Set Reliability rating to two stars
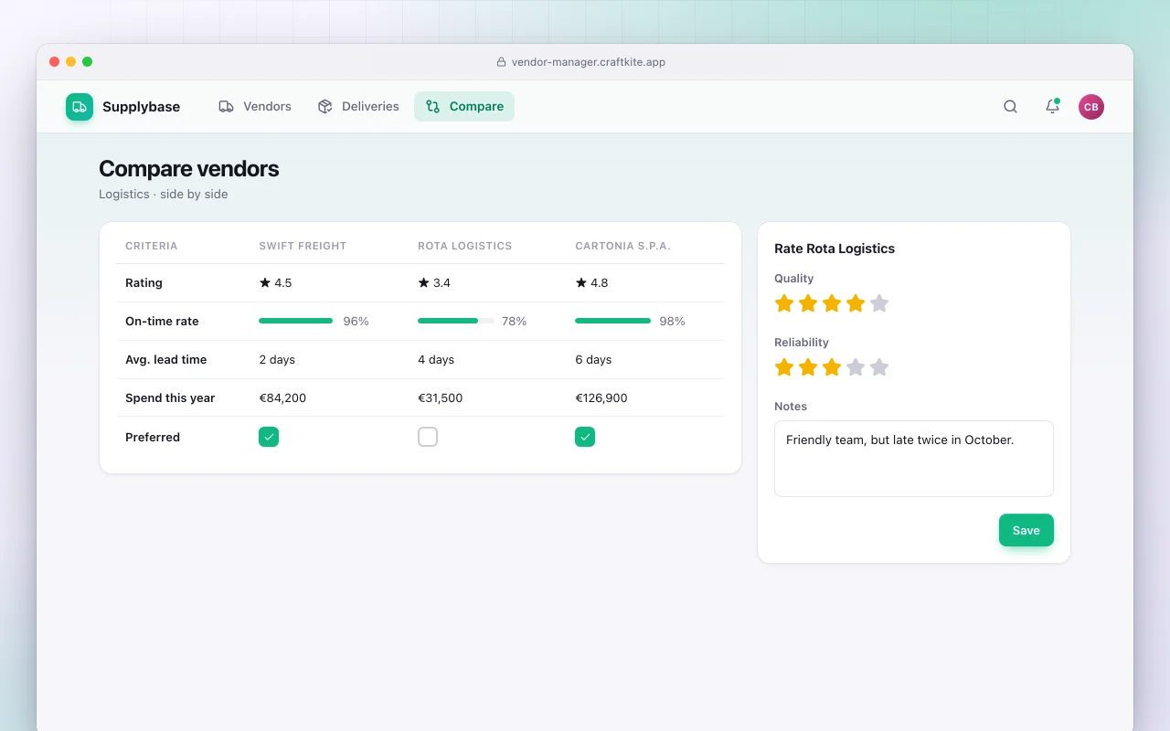 tap(808, 367)
